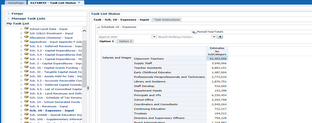Go to the HomePage tab
Viewport: 312px width, 123px height.
pos(16,3)
